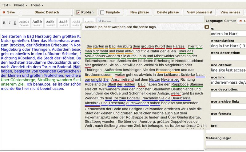Viewport: 246px width, 152px height.
Task: Open the Share: Deutsch dropdown
Action: (x=47, y=12)
